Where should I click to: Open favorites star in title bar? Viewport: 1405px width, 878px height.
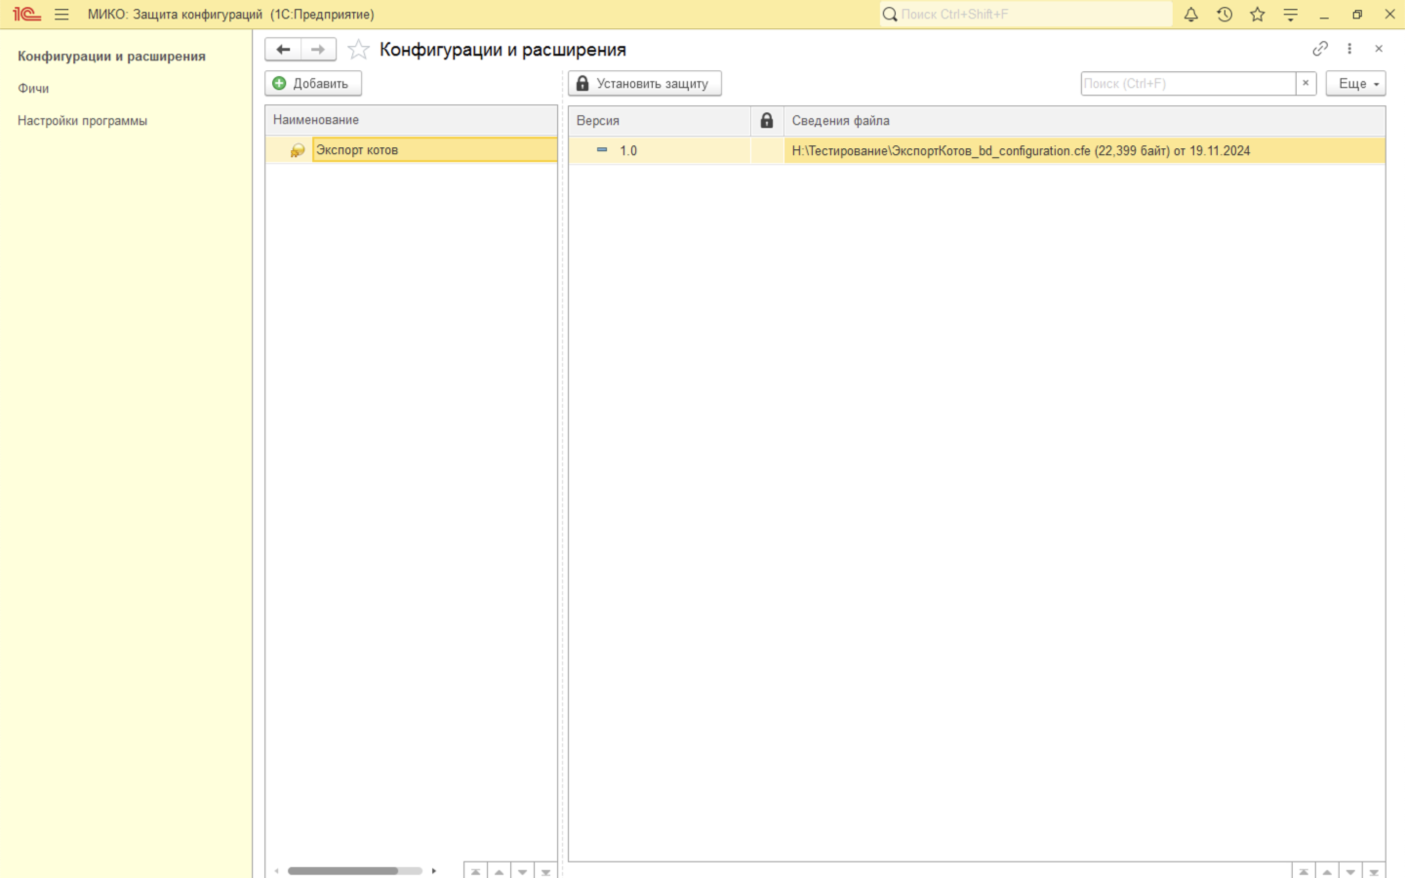pos(1258,14)
